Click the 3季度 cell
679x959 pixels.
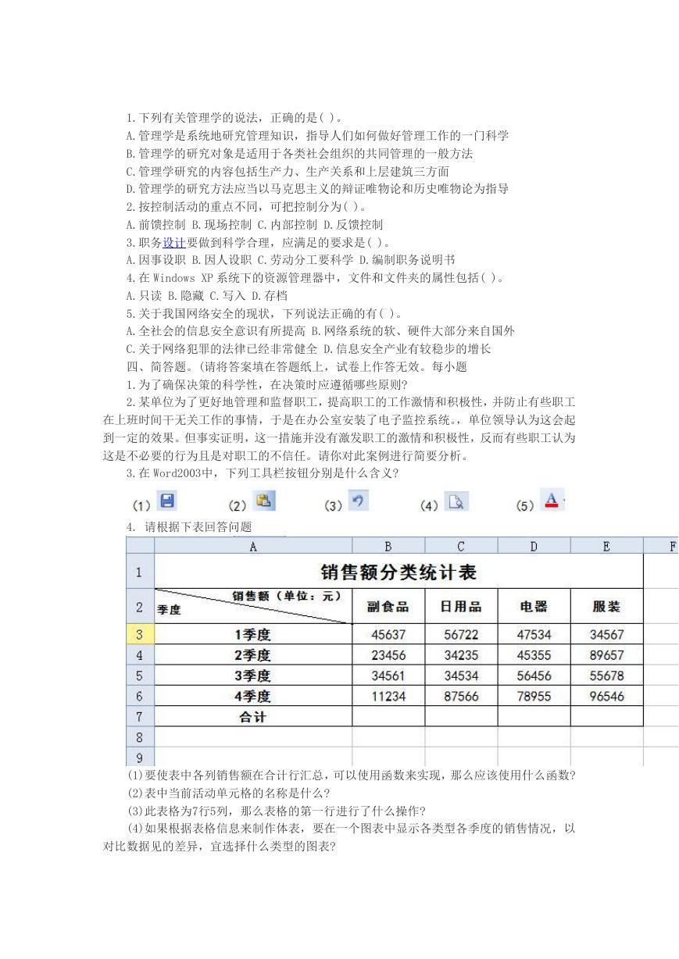click(253, 676)
